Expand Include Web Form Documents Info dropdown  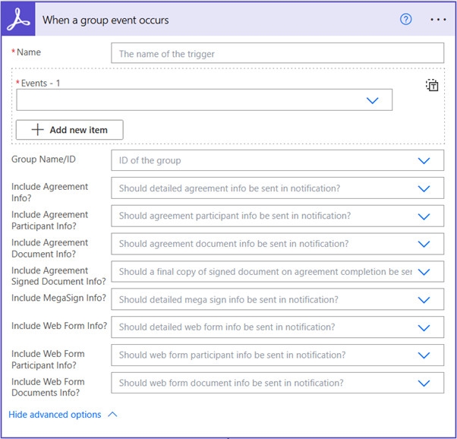click(x=424, y=383)
